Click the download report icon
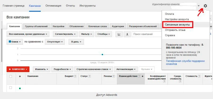The image size is (213, 99). [127, 34]
